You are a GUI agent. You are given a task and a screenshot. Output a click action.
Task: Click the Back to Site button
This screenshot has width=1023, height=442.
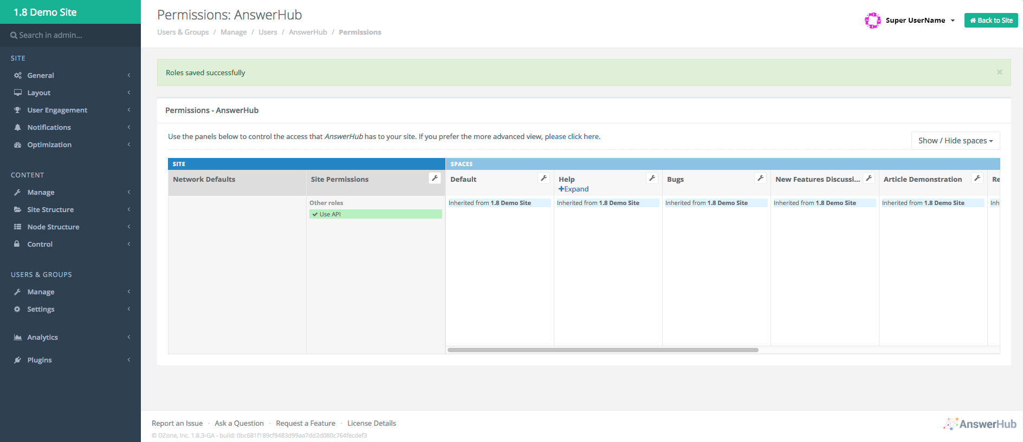click(x=991, y=21)
